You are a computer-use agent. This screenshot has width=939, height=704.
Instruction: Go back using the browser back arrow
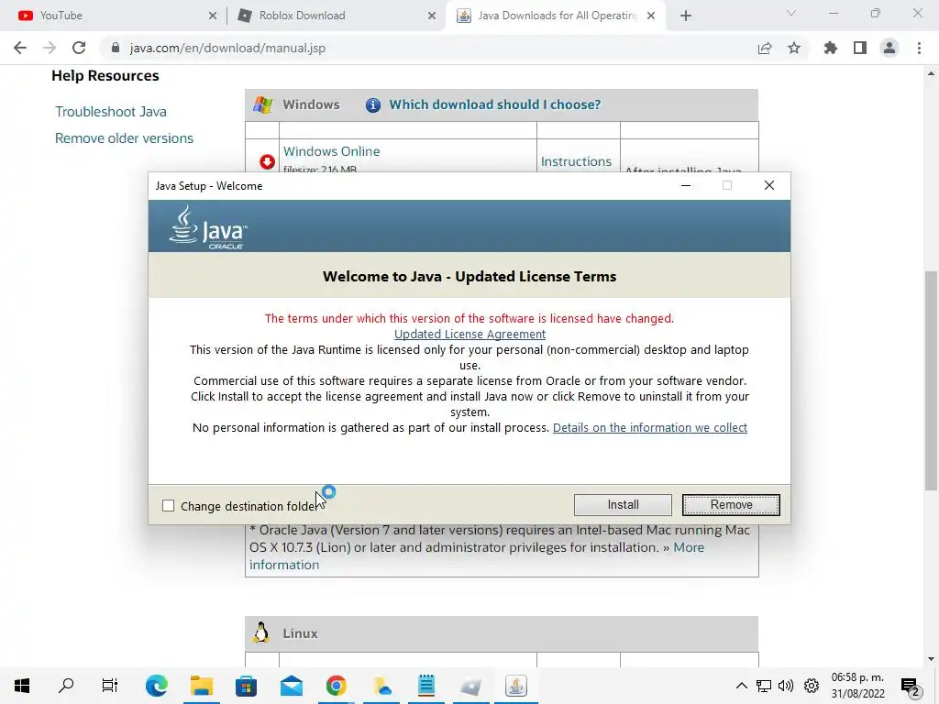(20, 48)
